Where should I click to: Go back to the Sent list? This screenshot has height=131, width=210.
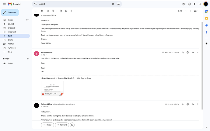(x=35, y=11)
